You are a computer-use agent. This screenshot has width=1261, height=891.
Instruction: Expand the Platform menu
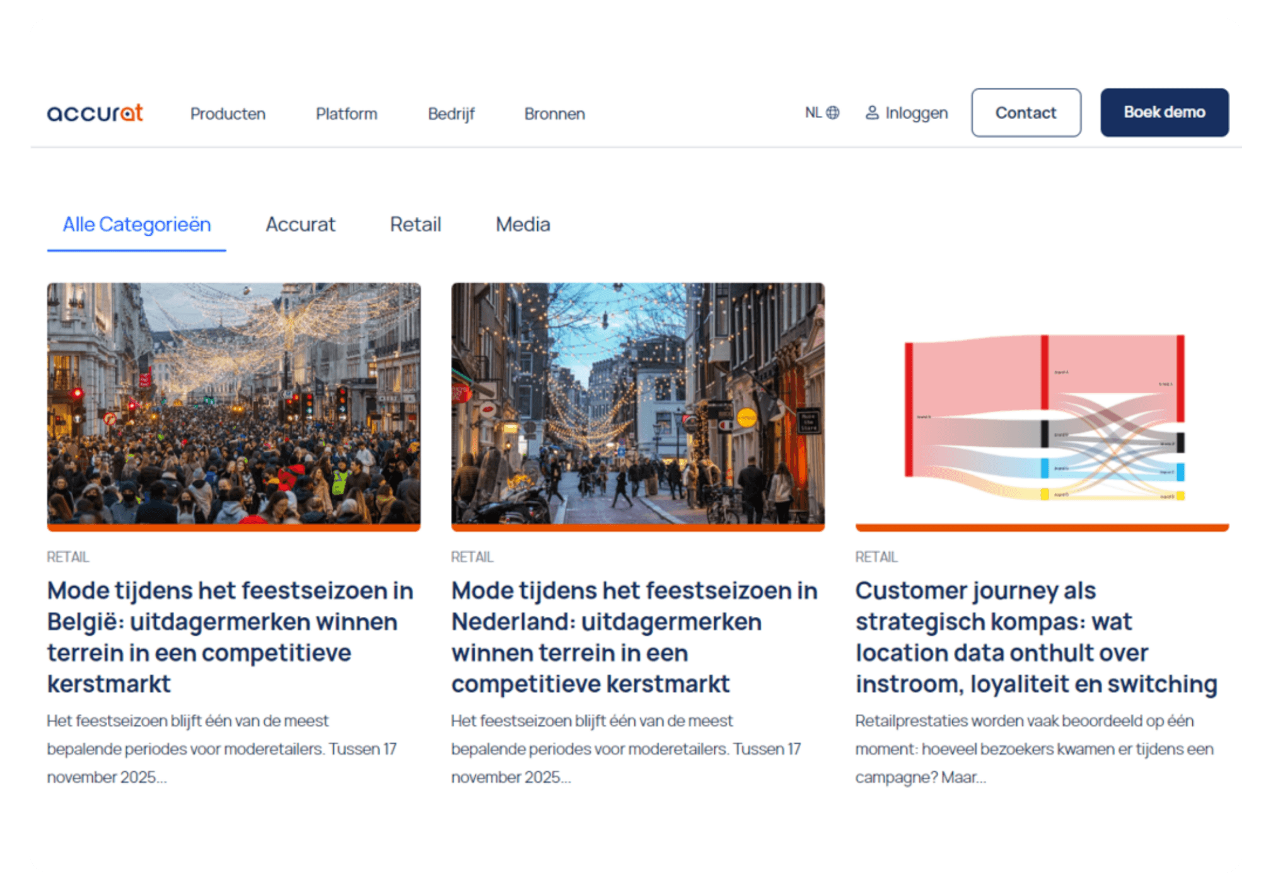tap(346, 114)
